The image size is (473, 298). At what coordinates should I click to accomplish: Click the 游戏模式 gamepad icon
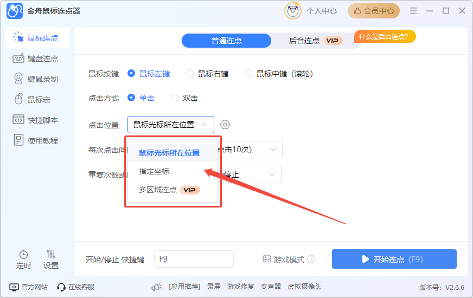click(x=267, y=259)
